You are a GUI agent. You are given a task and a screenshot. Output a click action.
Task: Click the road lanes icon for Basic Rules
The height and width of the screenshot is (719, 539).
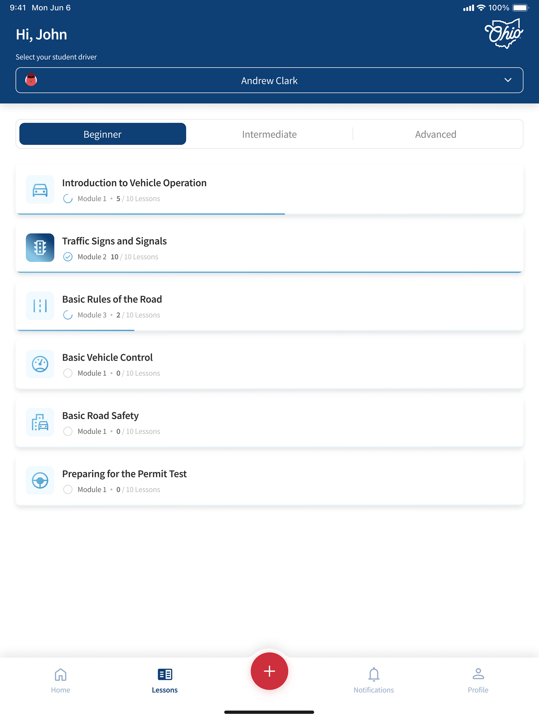[40, 306]
